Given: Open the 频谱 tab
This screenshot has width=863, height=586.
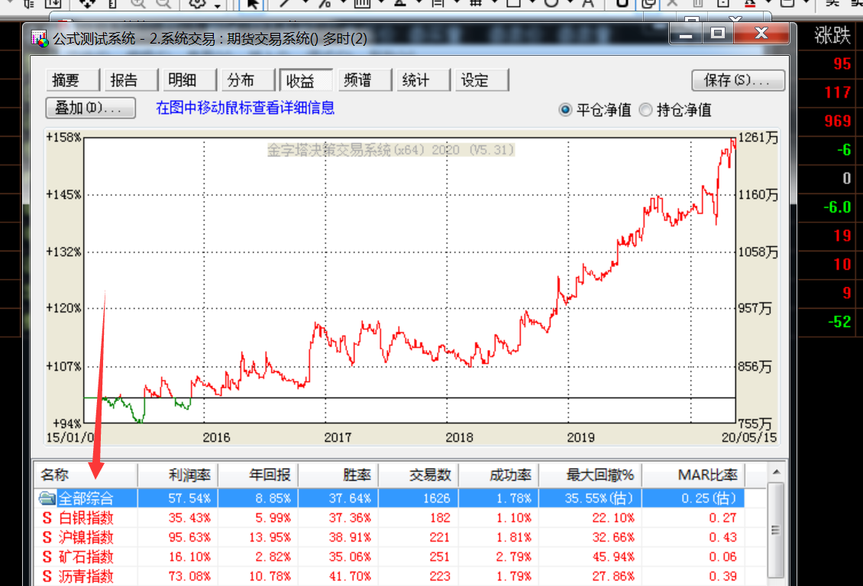Looking at the screenshot, I should 364,80.
